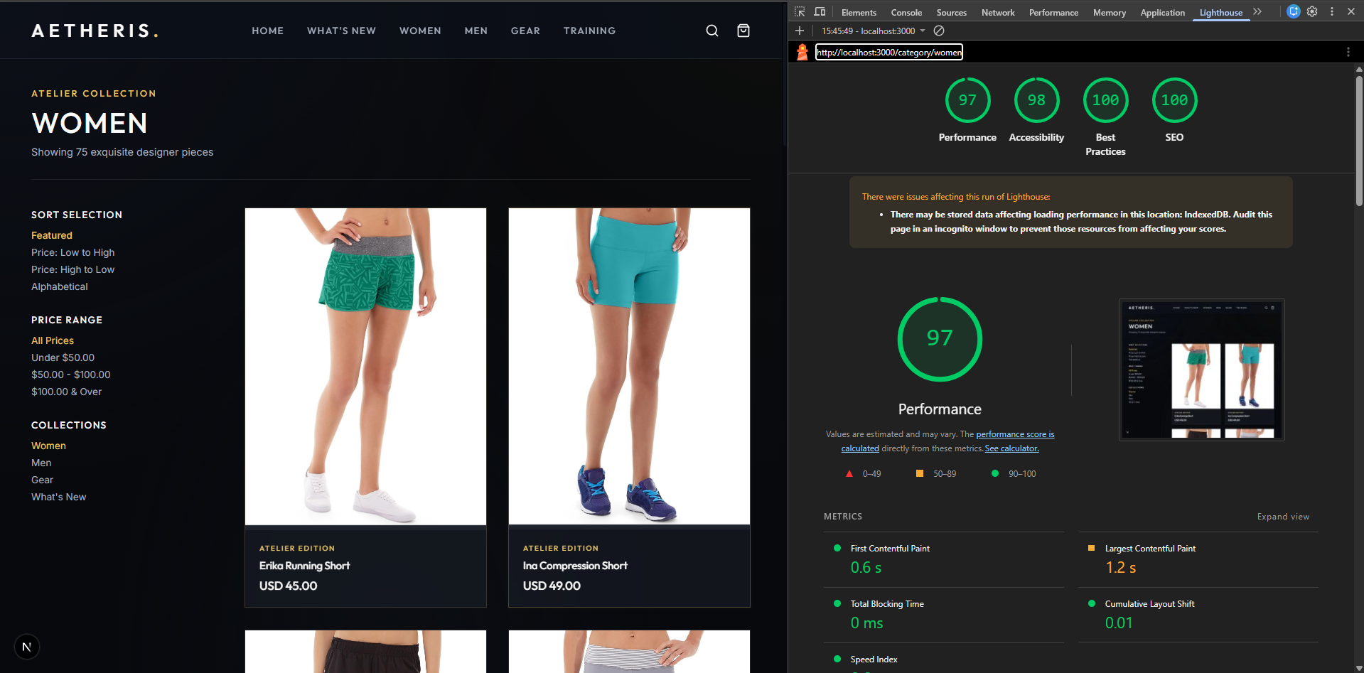Expand First Contentful Paint metric
This screenshot has height=673, width=1364.
coord(943,559)
